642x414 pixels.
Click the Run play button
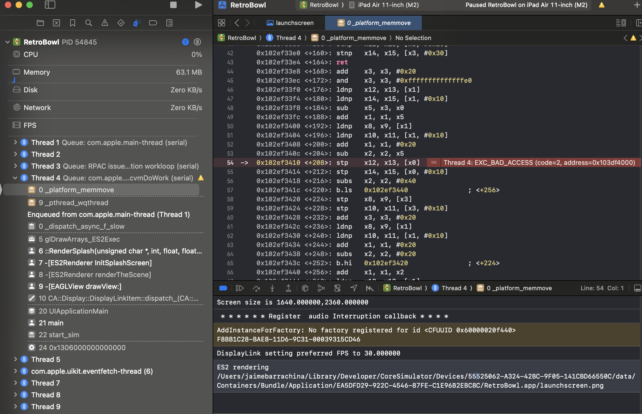(198, 5)
